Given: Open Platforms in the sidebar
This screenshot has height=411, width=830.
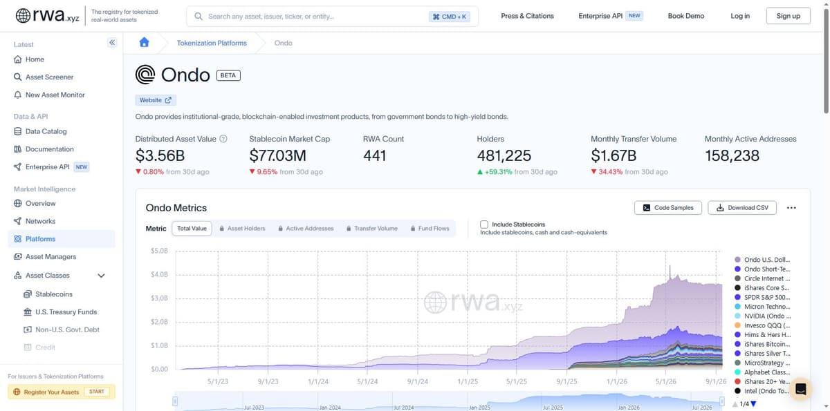Looking at the screenshot, I should [x=61, y=239].
